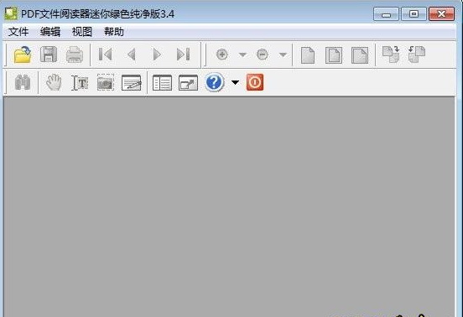This screenshot has height=317, width=463.
Task: Expand the zoom in dropdown arrow
Action: click(x=242, y=55)
